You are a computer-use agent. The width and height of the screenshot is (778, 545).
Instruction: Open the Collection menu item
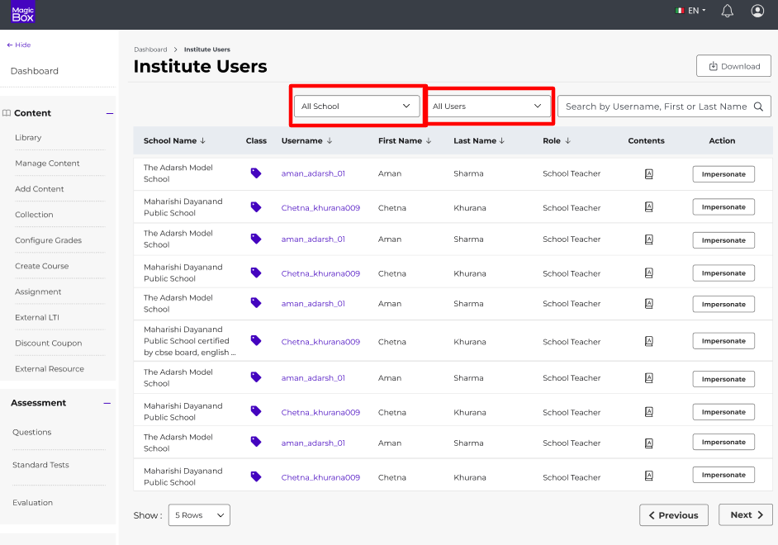[x=34, y=215]
